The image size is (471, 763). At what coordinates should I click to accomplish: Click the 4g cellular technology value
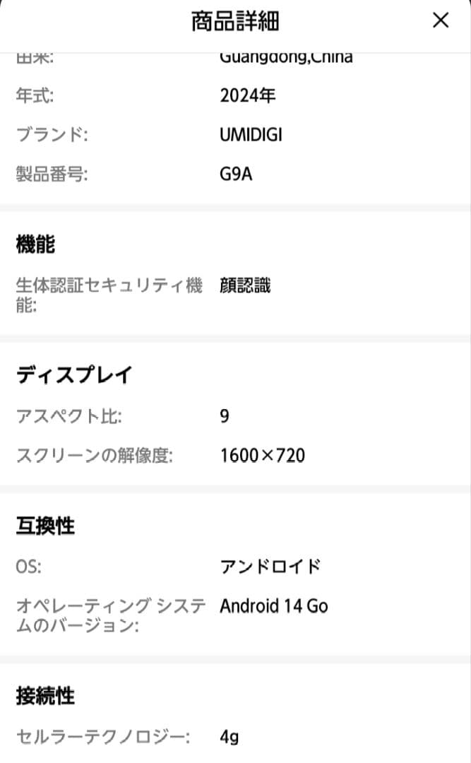[229, 737]
